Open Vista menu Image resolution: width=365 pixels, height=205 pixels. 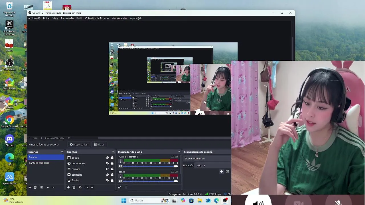pos(55,18)
